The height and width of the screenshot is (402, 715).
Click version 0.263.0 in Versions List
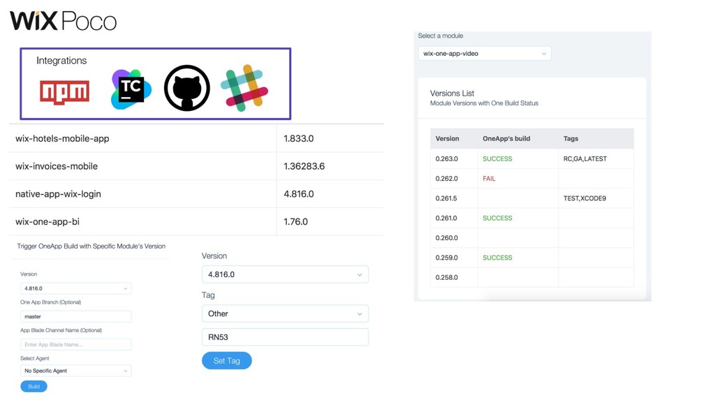point(446,158)
